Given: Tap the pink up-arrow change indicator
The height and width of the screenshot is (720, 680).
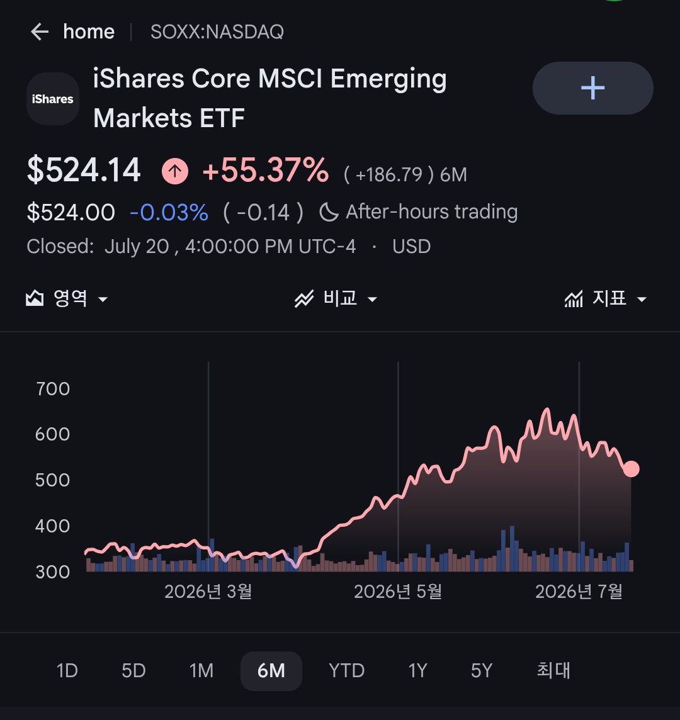Looking at the screenshot, I should pyautogui.click(x=174, y=171).
